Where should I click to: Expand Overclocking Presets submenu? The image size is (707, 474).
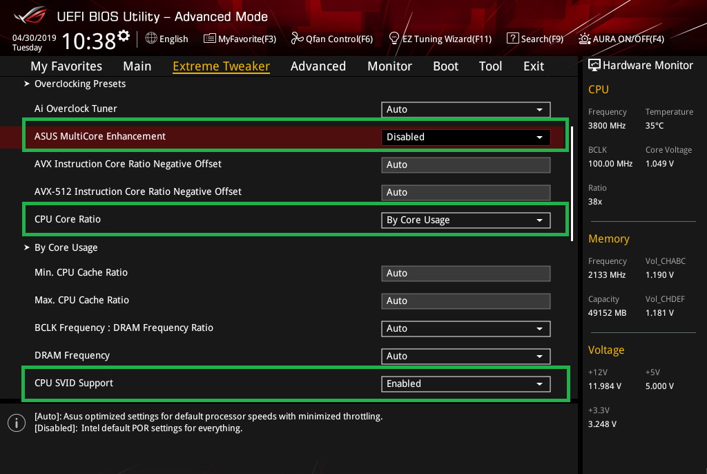[x=75, y=84]
